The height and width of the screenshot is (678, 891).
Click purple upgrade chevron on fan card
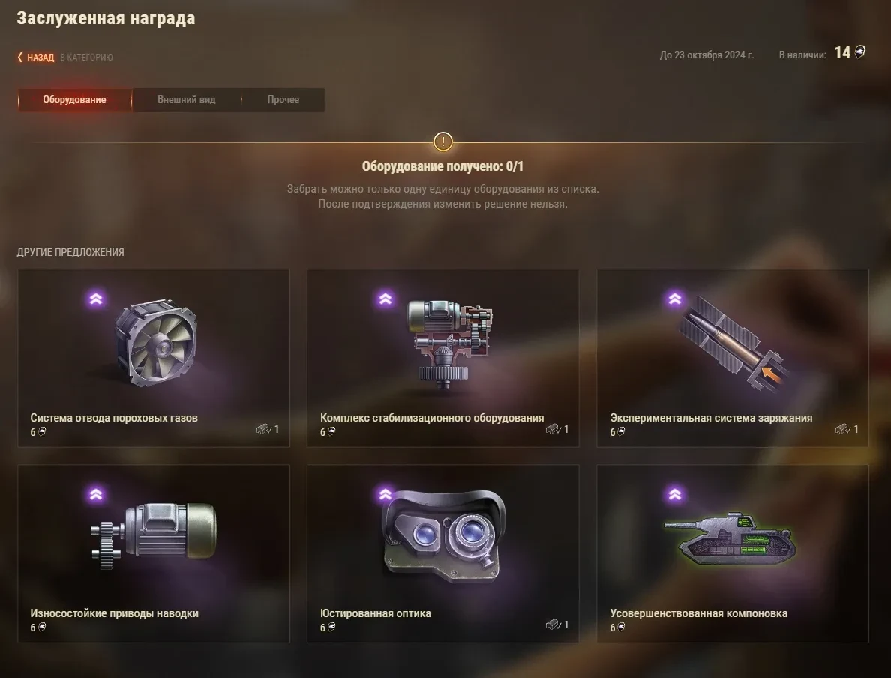click(x=96, y=298)
